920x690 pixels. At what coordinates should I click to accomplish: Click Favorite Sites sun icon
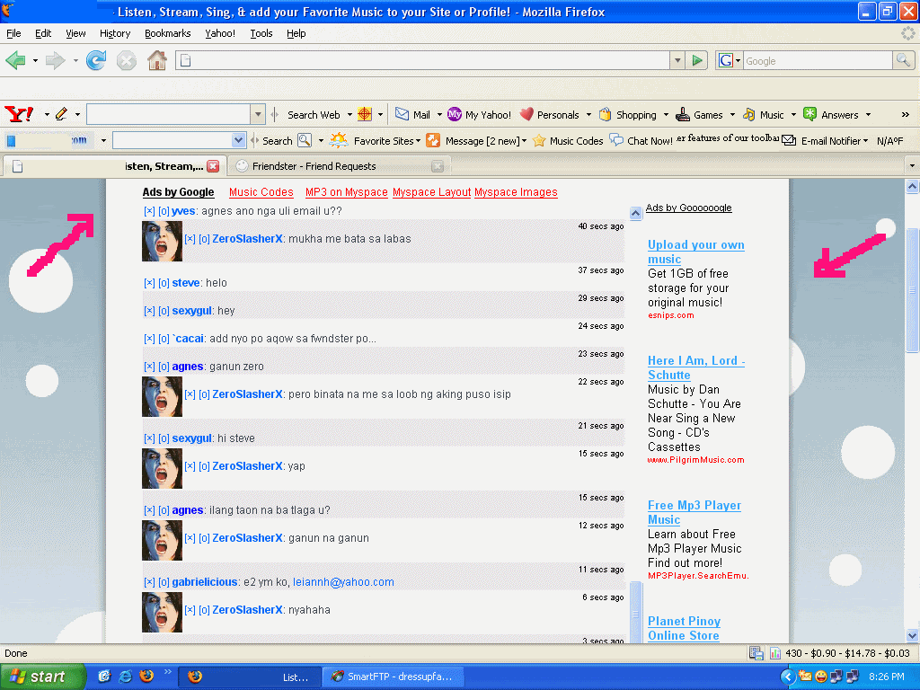339,140
